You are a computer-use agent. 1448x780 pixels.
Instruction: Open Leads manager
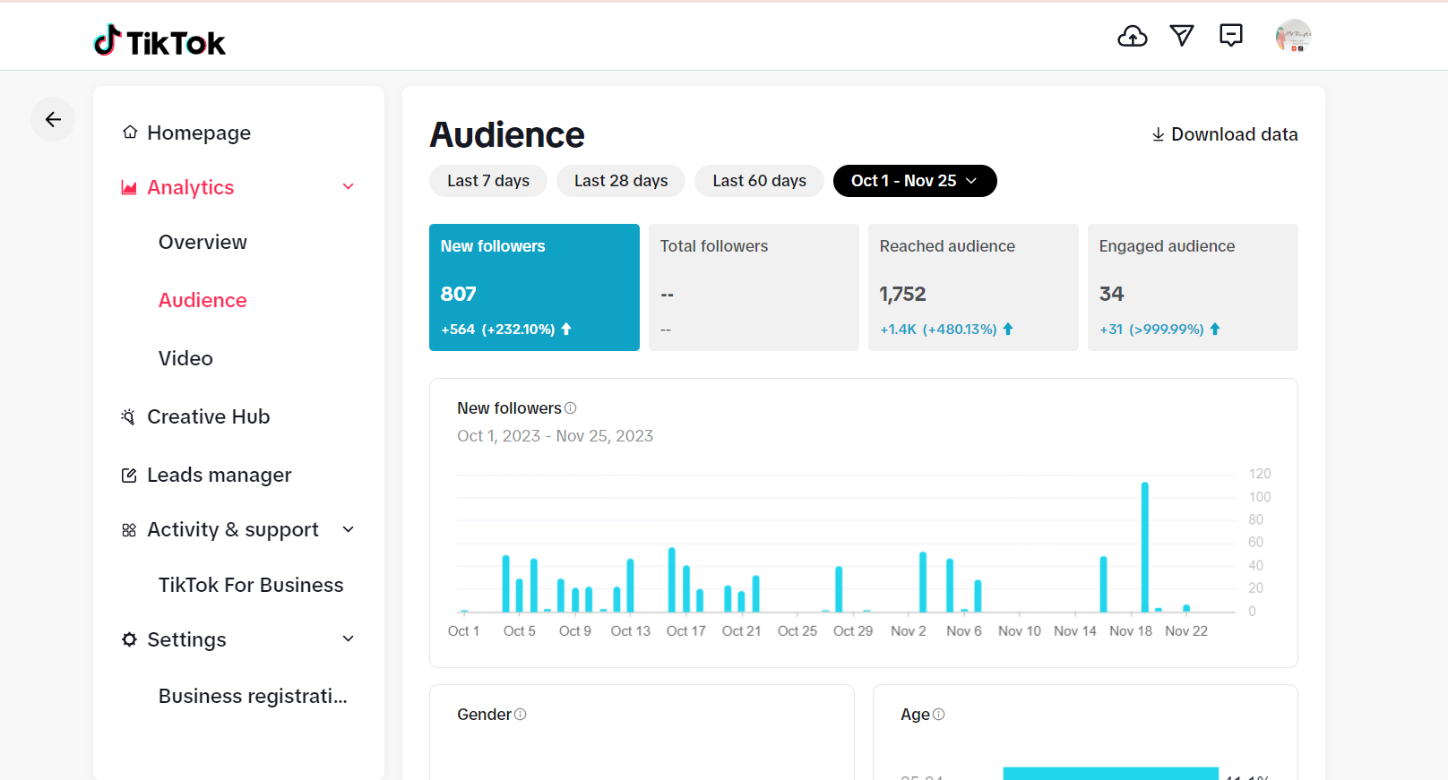point(219,476)
